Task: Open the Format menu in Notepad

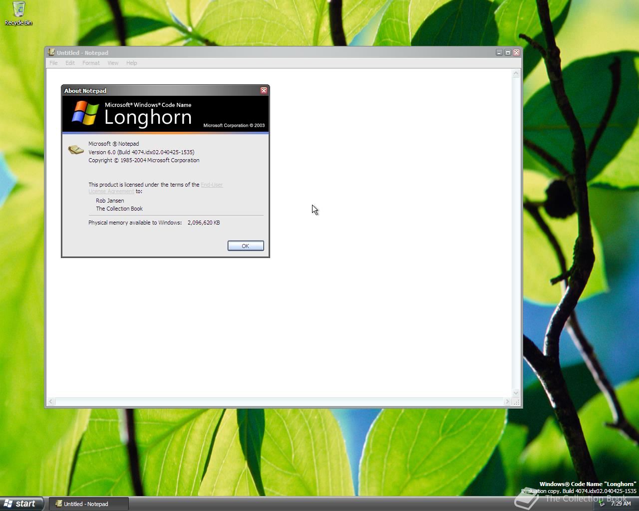Action: (91, 63)
